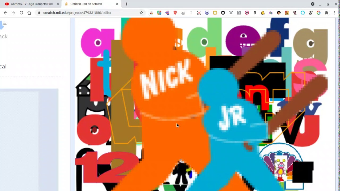Click the white NICK text on orange figure
The height and width of the screenshot is (191, 340).
[x=166, y=79]
